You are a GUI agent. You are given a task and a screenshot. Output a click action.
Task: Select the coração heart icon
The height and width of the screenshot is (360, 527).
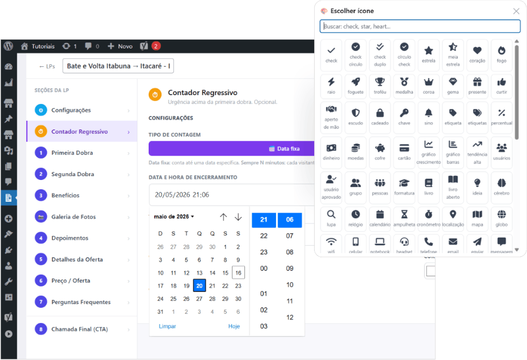click(477, 55)
